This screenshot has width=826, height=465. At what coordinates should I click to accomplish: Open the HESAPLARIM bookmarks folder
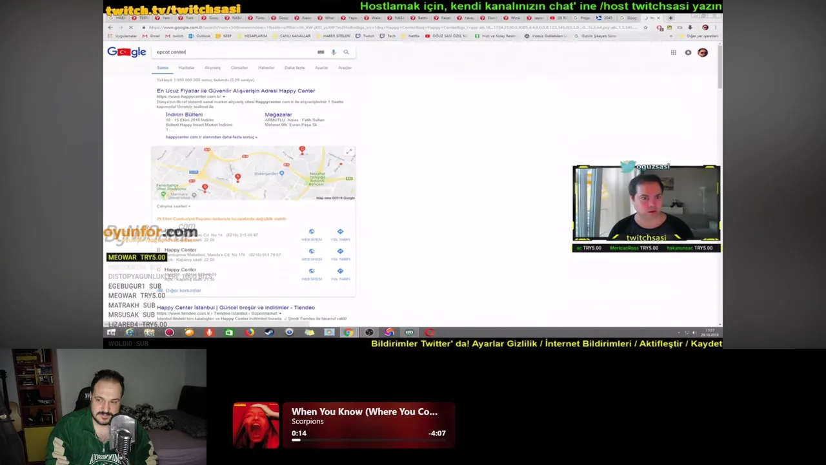pos(252,36)
